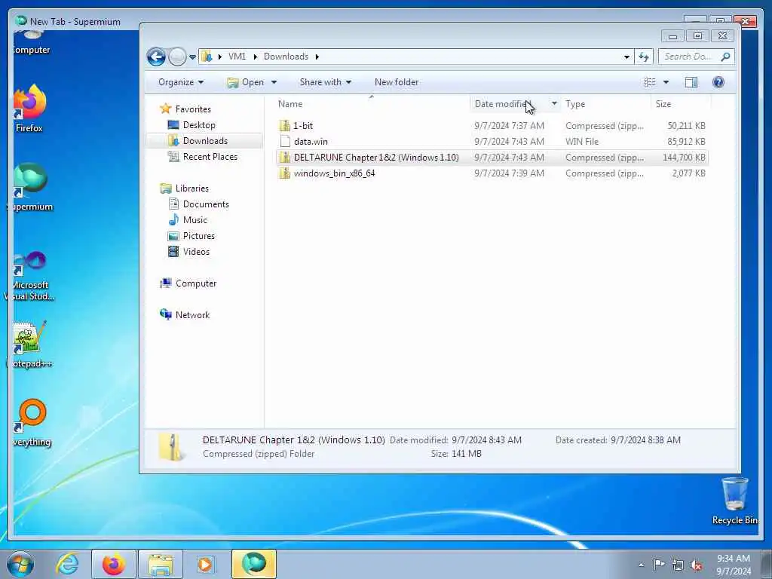Open Desktop under Favorites
The width and height of the screenshot is (772, 579).
(x=199, y=125)
